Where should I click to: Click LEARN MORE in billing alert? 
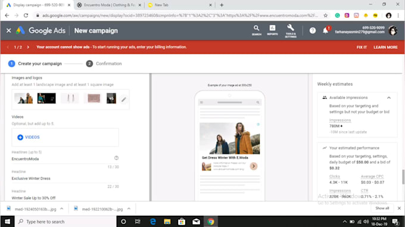(x=385, y=47)
